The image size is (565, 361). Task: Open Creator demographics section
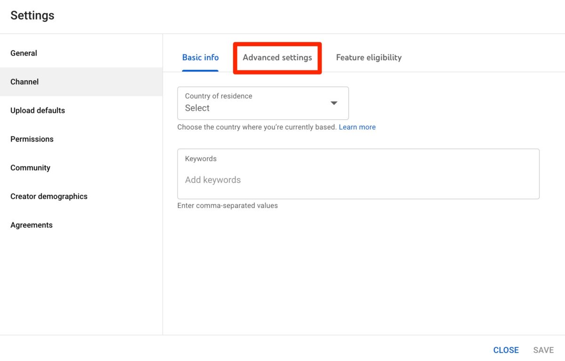(x=49, y=197)
